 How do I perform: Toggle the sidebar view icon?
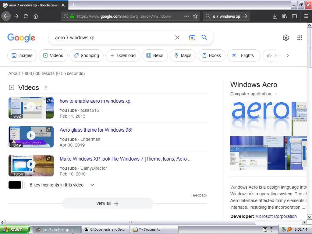point(294,16)
